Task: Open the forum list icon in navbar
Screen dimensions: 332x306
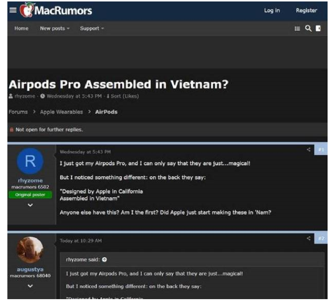Action: click(x=297, y=28)
